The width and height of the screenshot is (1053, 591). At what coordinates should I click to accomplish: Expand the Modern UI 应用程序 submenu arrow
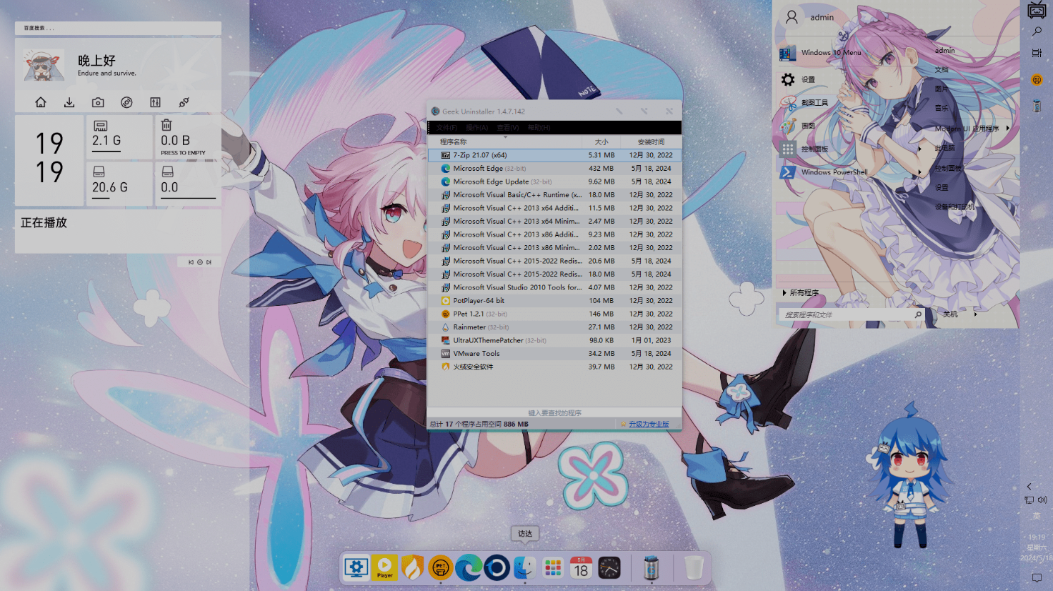coord(1008,129)
